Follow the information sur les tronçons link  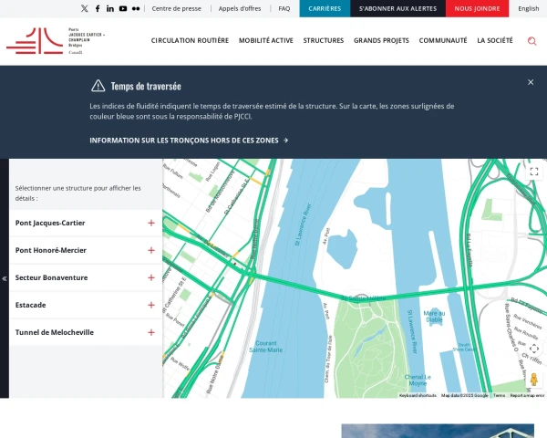coord(189,141)
